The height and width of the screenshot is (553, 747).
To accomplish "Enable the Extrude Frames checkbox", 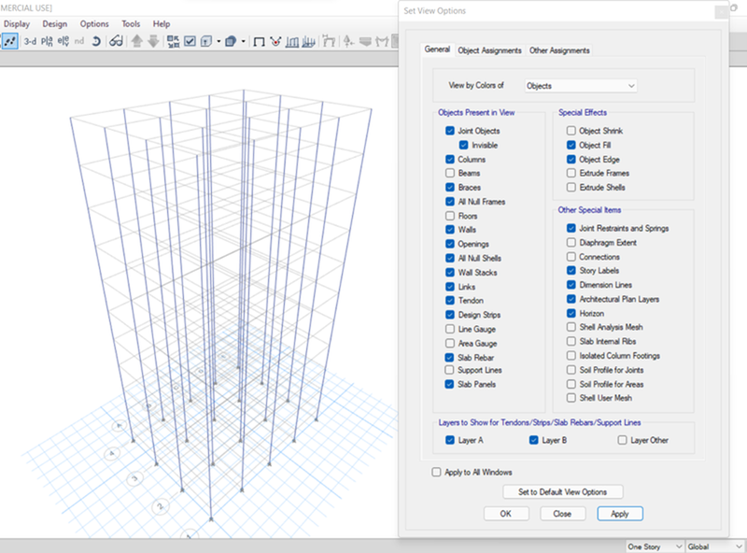I will [571, 173].
